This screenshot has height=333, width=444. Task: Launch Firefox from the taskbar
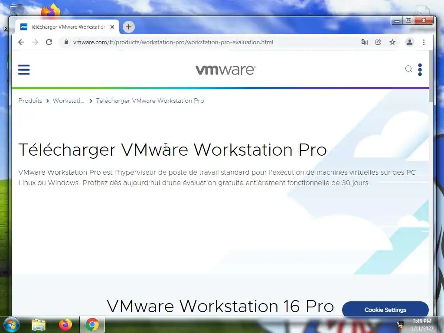click(65, 324)
